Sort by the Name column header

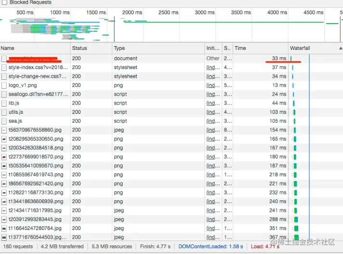pos(35,48)
